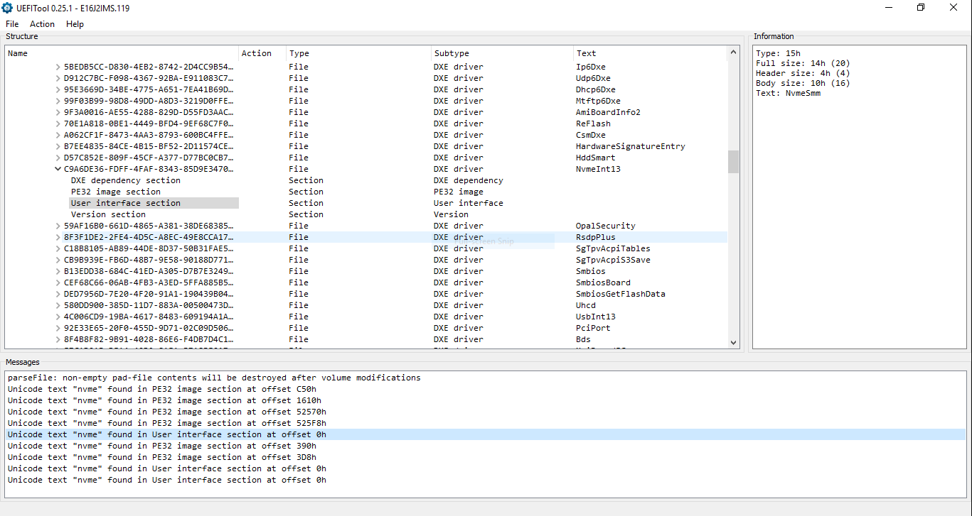
Task: Select the User interface section
Action: [x=126, y=203]
